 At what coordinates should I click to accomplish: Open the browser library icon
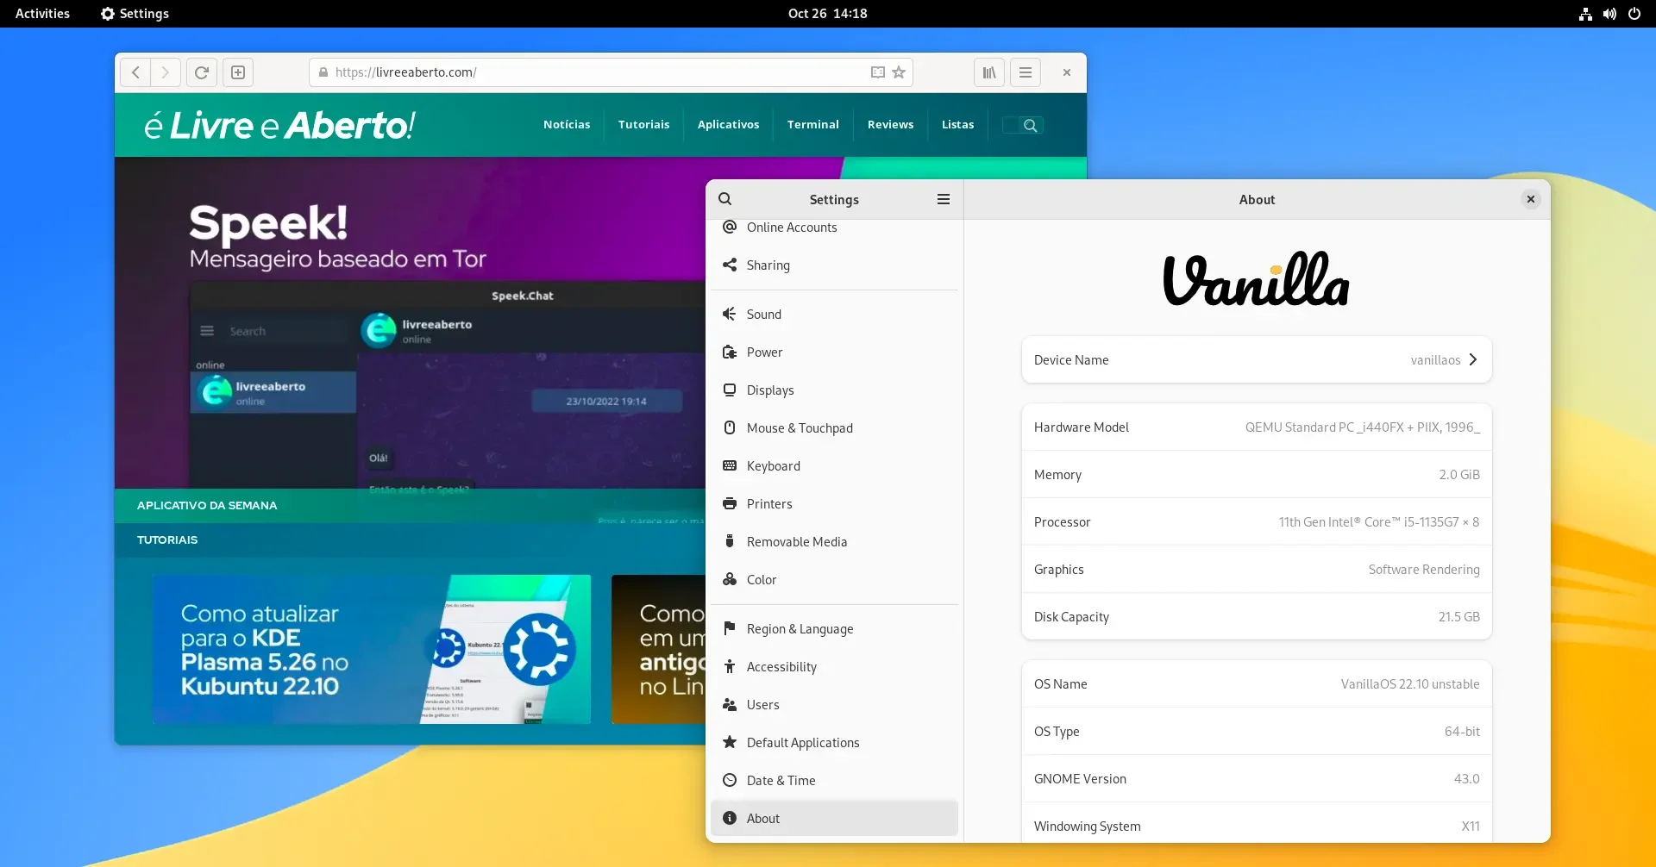tap(989, 72)
